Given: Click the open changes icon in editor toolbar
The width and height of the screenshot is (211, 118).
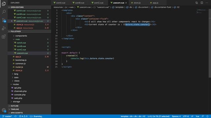Looking at the screenshot, I should pos(196,3).
